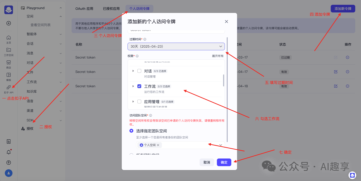
Task: Open the team space selection dropdown
Action: click(180, 145)
